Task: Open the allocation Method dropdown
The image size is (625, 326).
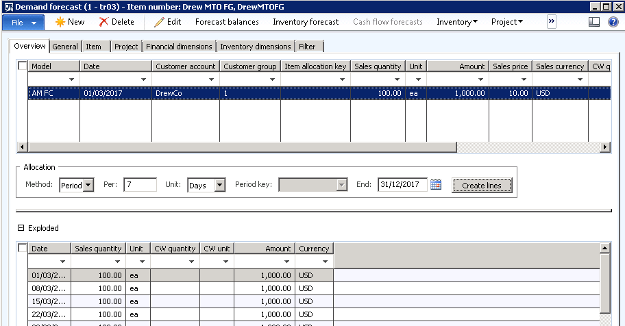Action: click(88, 185)
